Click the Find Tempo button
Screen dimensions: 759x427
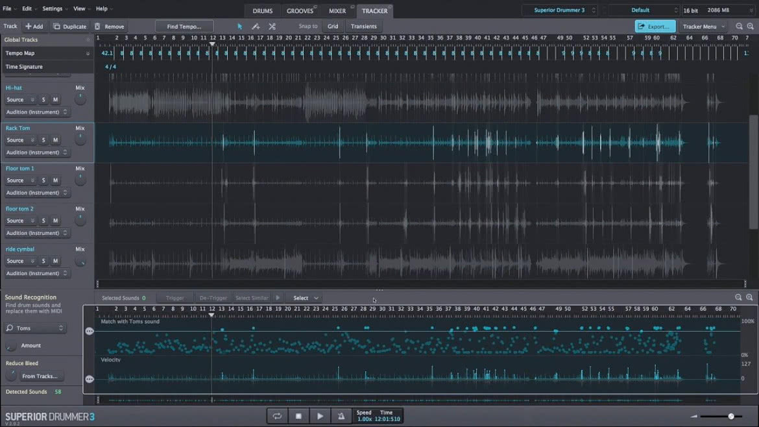[184, 27]
